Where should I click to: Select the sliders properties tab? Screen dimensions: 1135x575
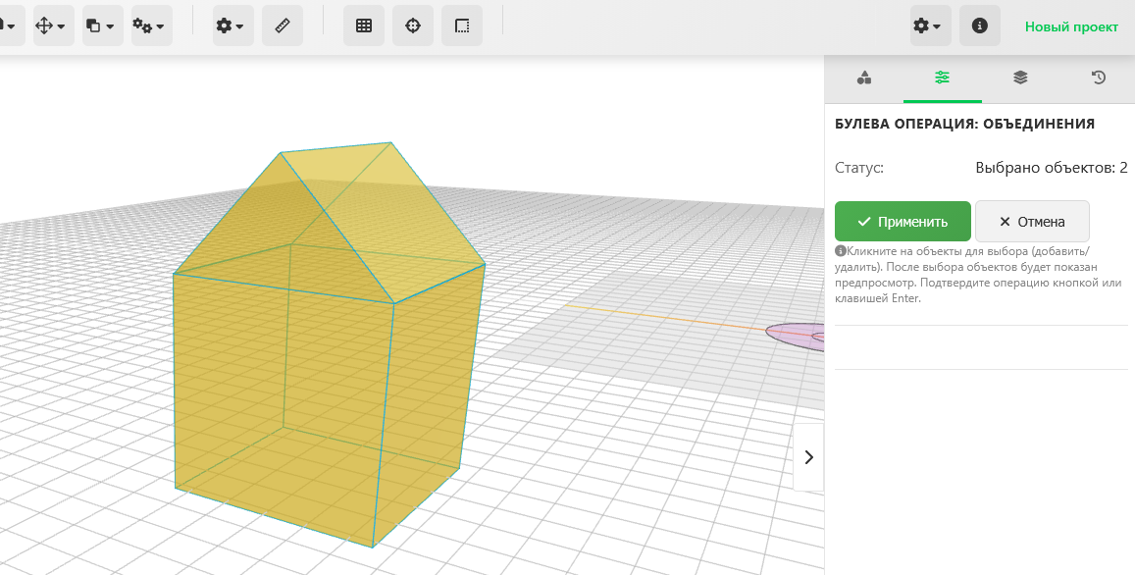pyautogui.click(x=942, y=78)
